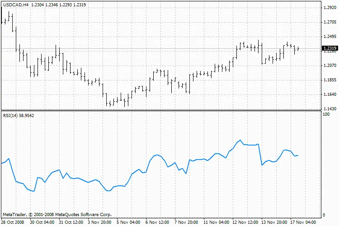
Task: Click the RSI scale 100 label
Action: point(325,115)
